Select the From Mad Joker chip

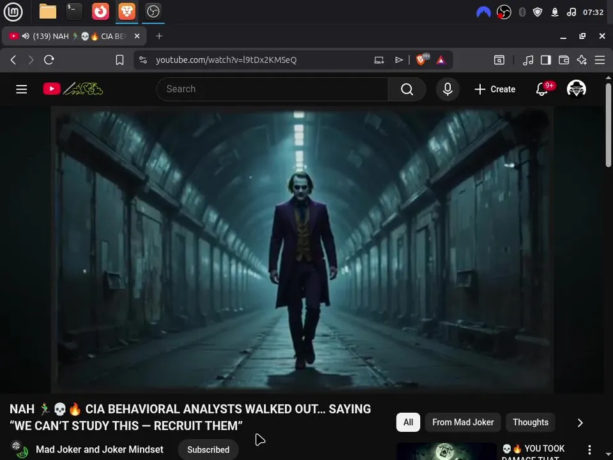point(463,422)
